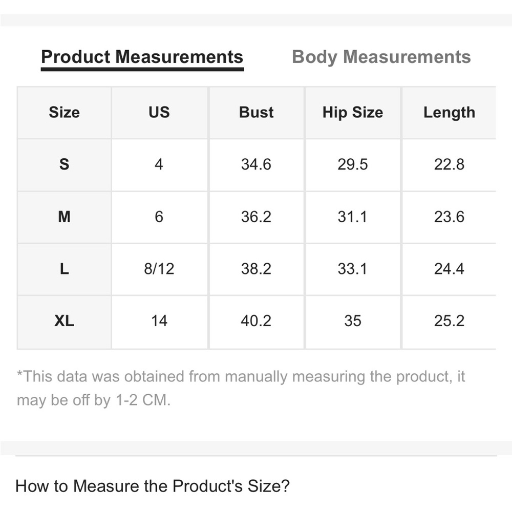The width and height of the screenshot is (512, 512).
Task: Click the 8/12 US size cell
Action: 159,269
